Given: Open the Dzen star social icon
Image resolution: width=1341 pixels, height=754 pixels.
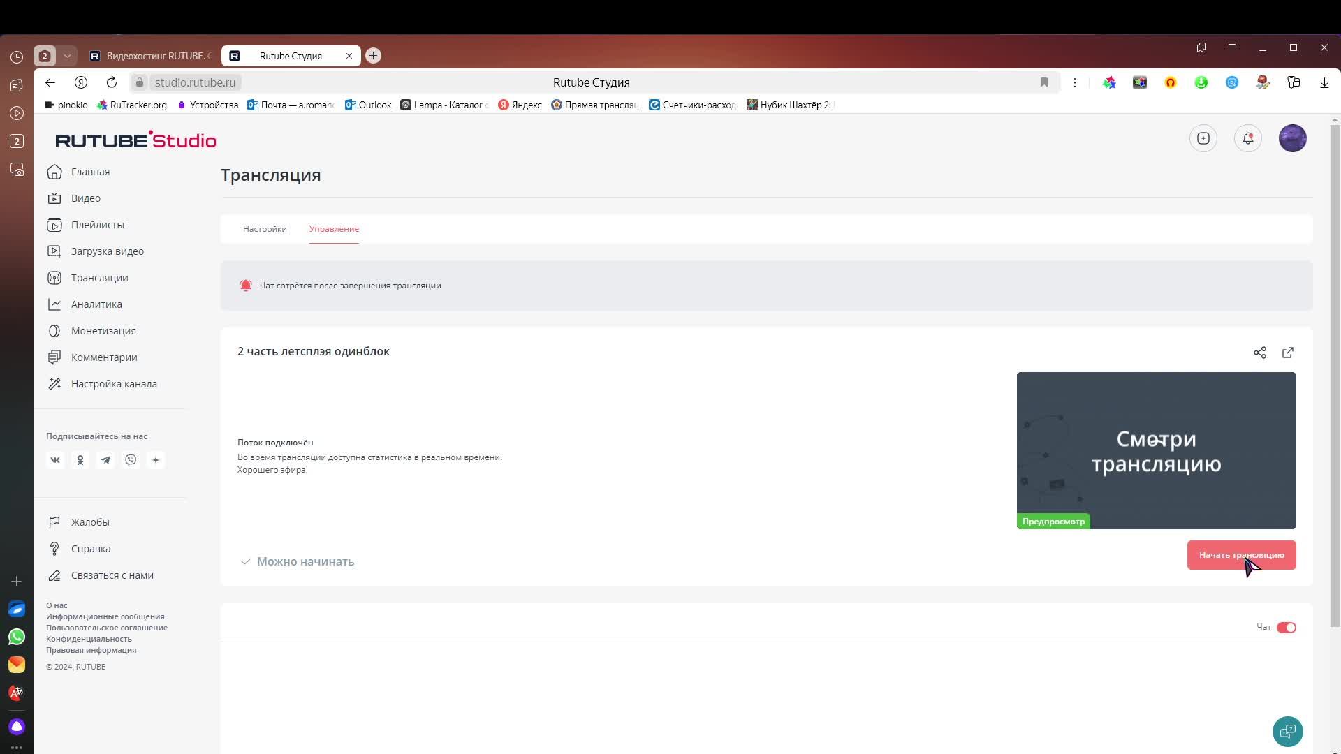Looking at the screenshot, I should point(156,460).
